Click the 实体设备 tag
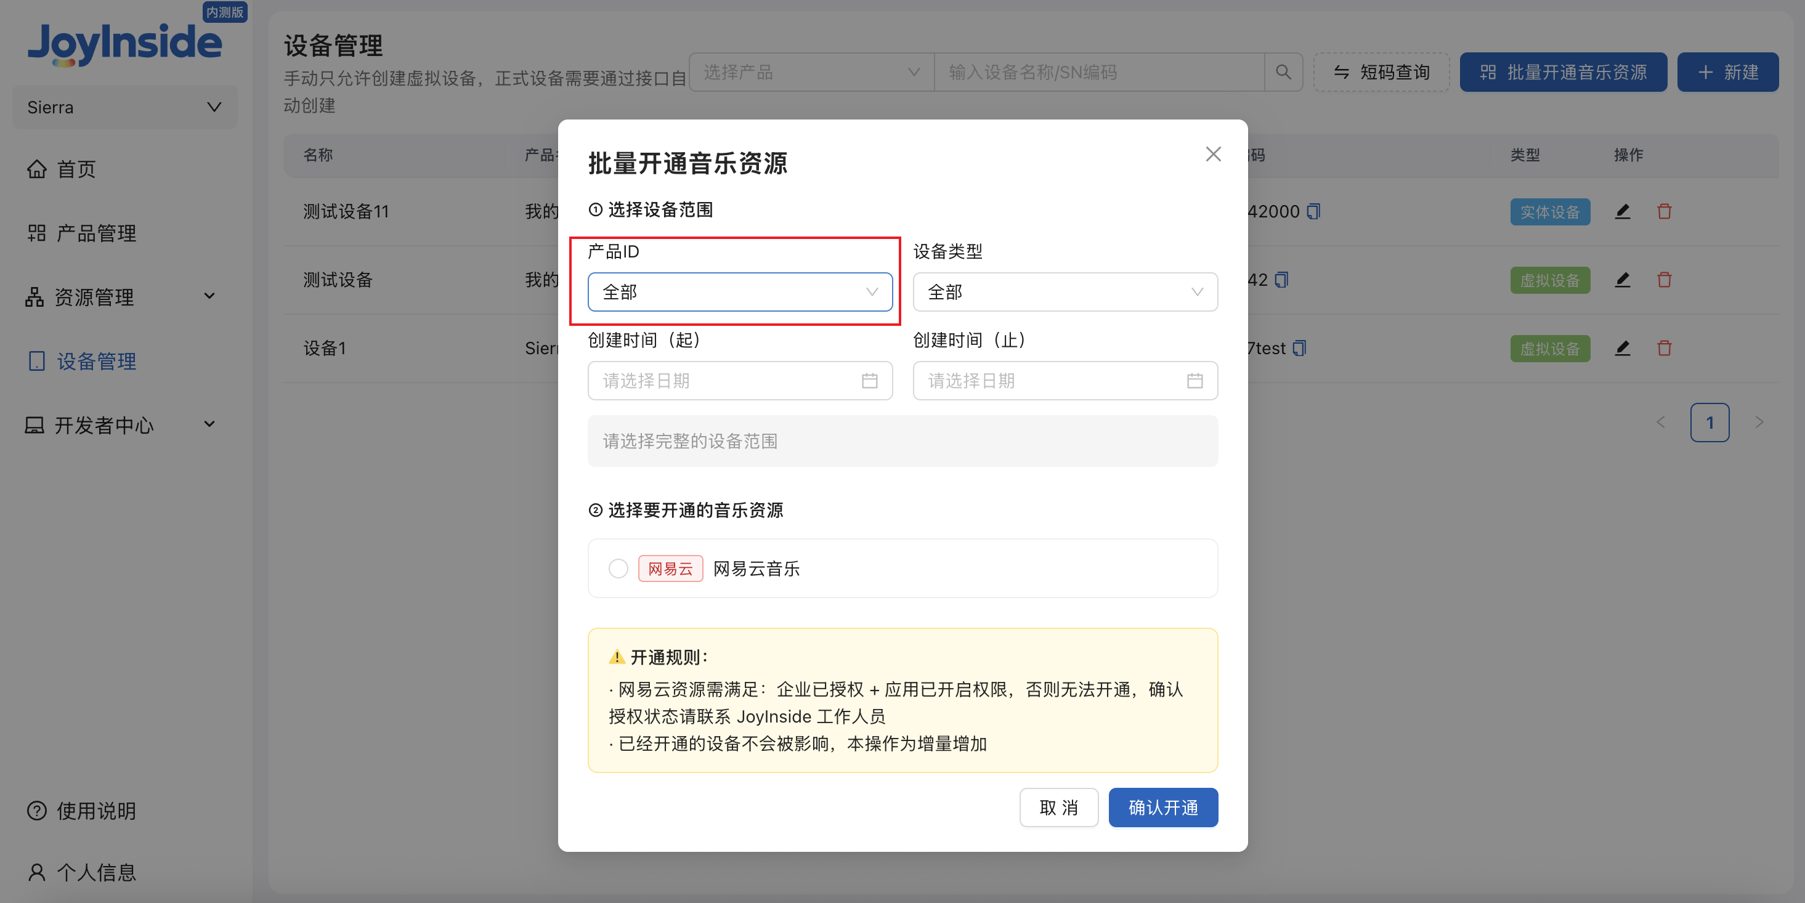This screenshot has width=1805, height=903. point(1549,211)
